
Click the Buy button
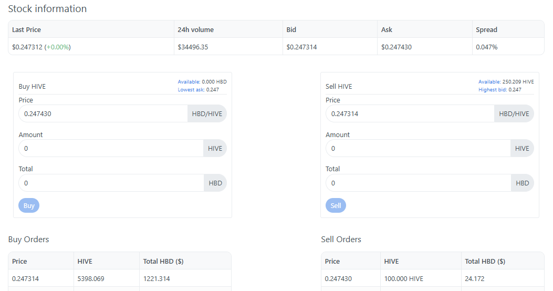tap(29, 205)
